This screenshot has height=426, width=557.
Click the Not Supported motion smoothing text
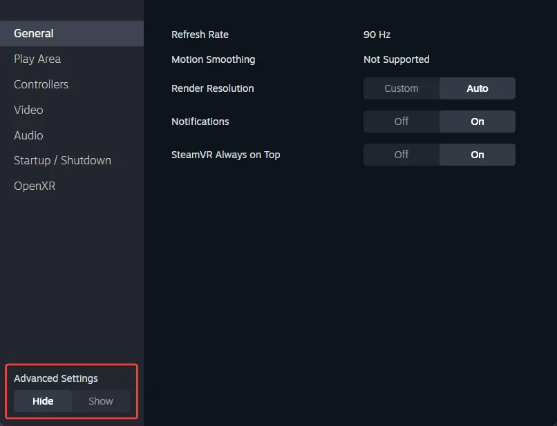point(397,59)
